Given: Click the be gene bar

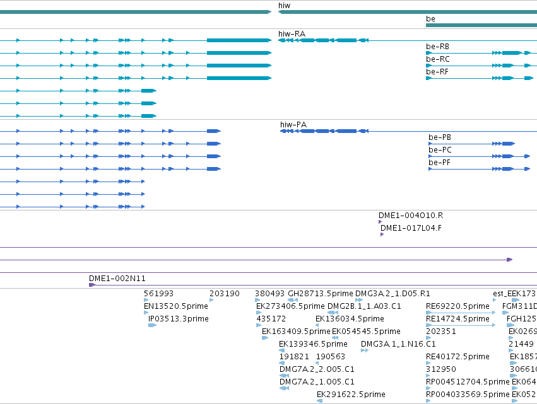Looking at the screenshot, I should (x=481, y=25).
